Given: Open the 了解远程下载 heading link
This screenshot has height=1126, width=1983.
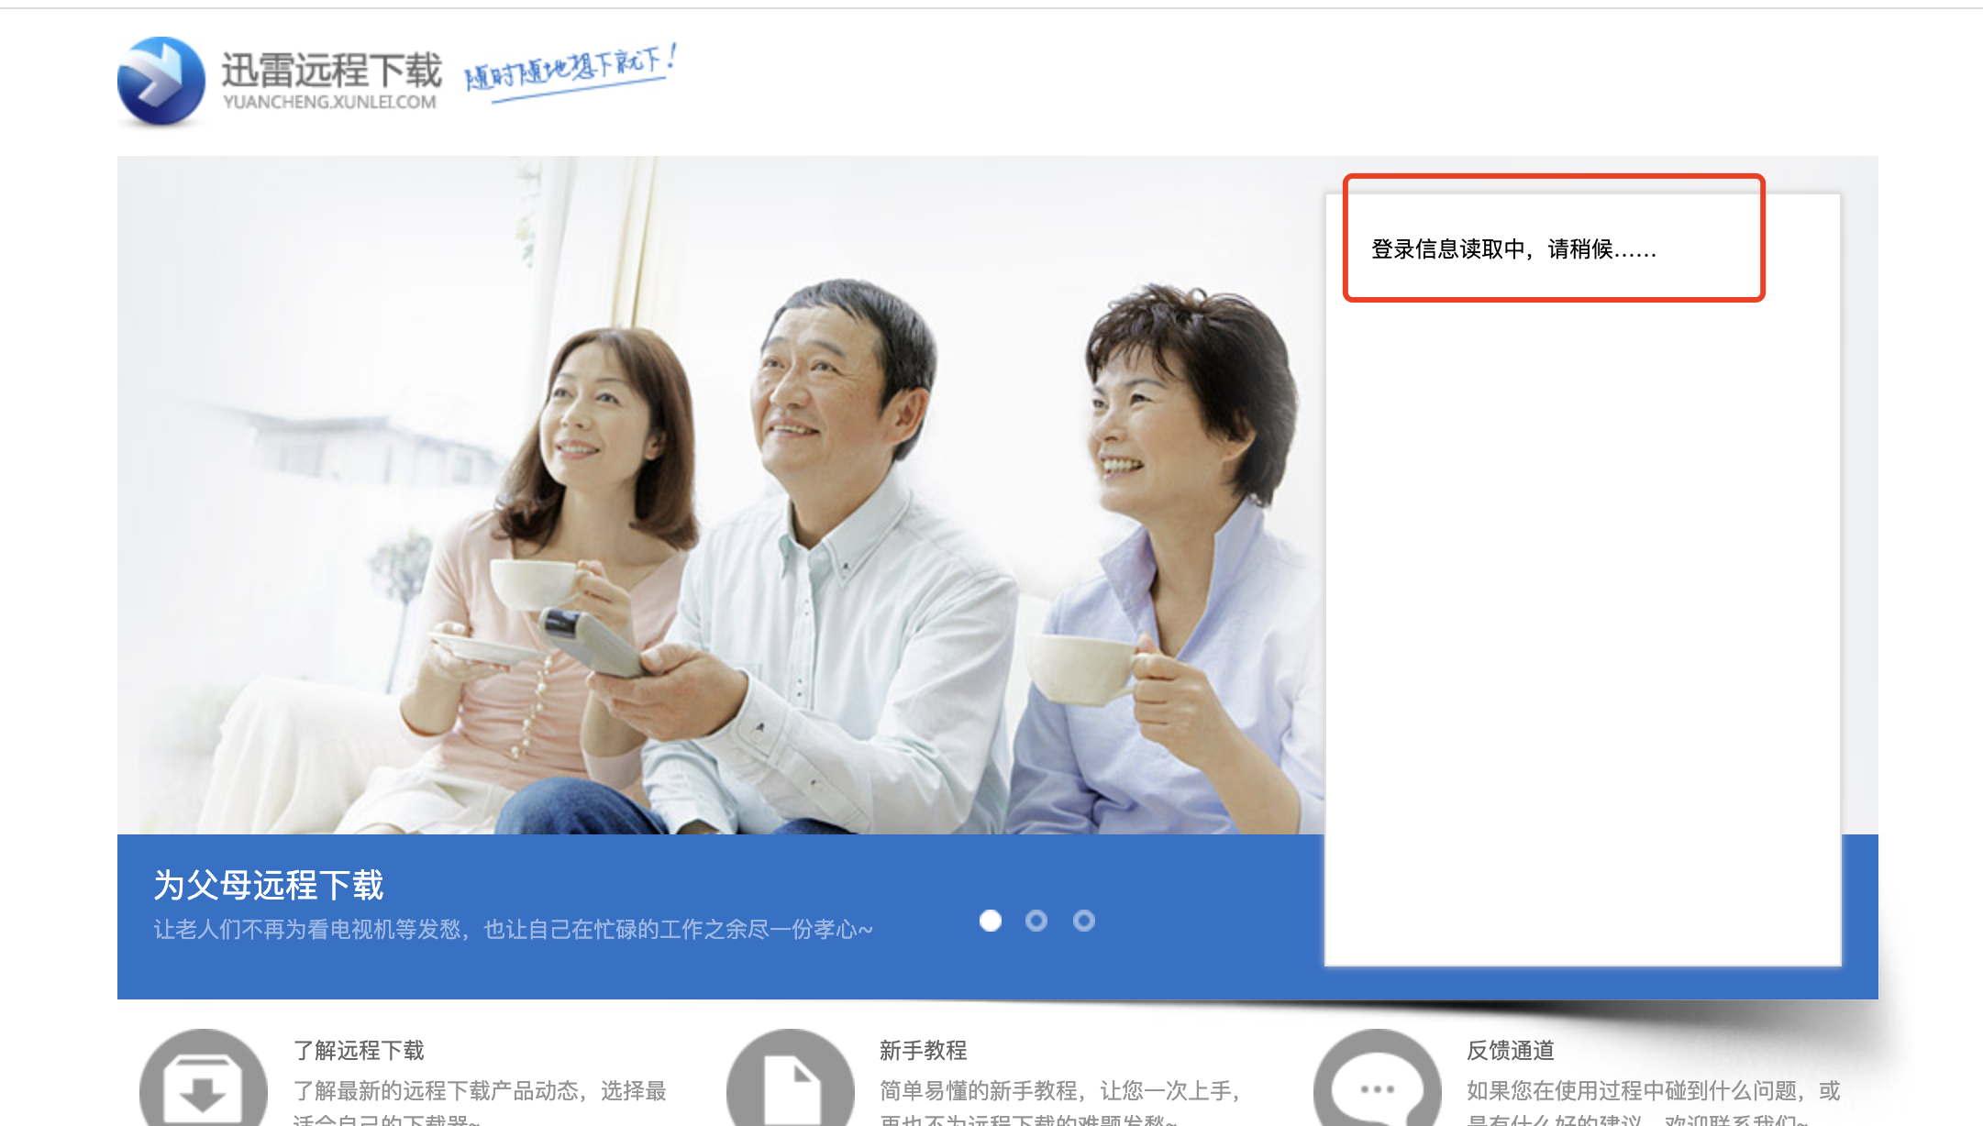Looking at the screenshot, I should pos(359,1050).
